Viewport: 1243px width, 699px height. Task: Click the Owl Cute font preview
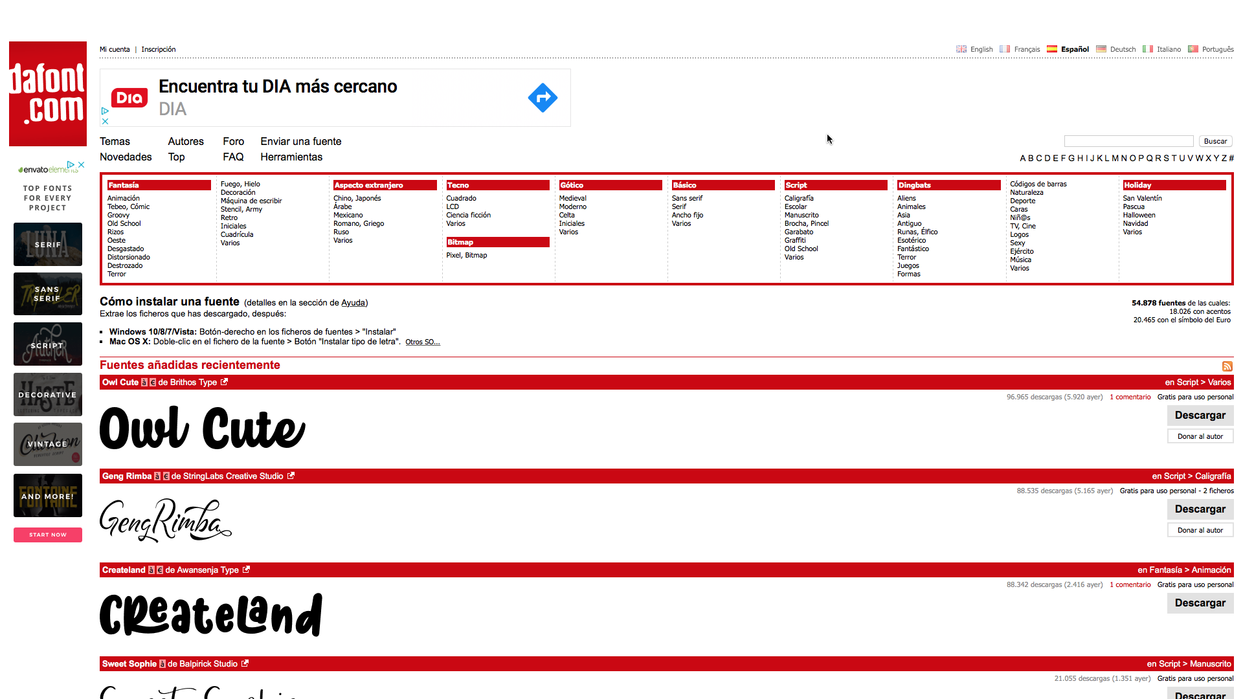pyautogui.click(x=202, y=428)
